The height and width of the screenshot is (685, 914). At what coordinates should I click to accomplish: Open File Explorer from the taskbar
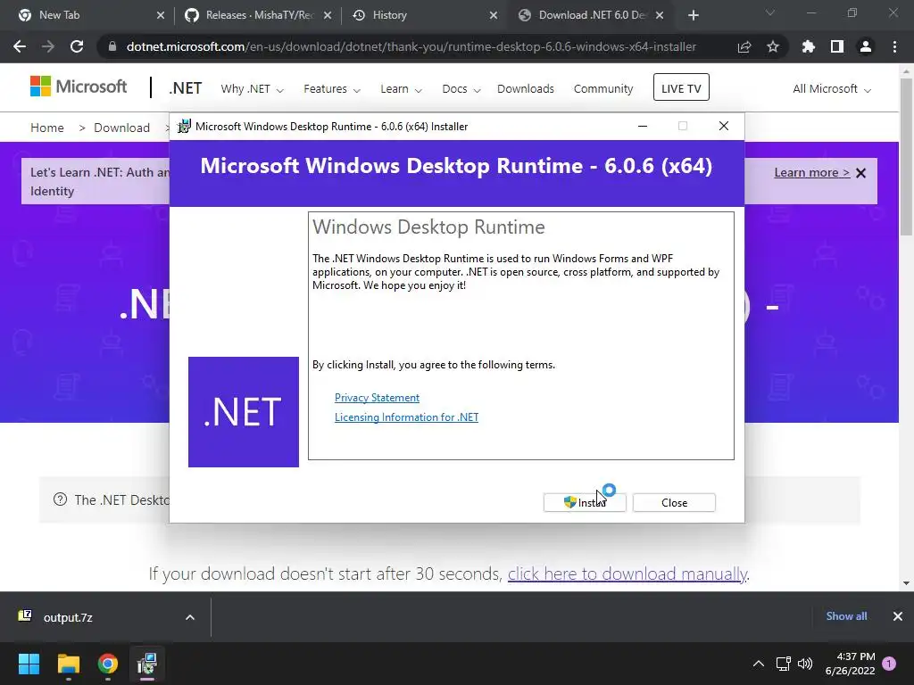coord(68,664)
